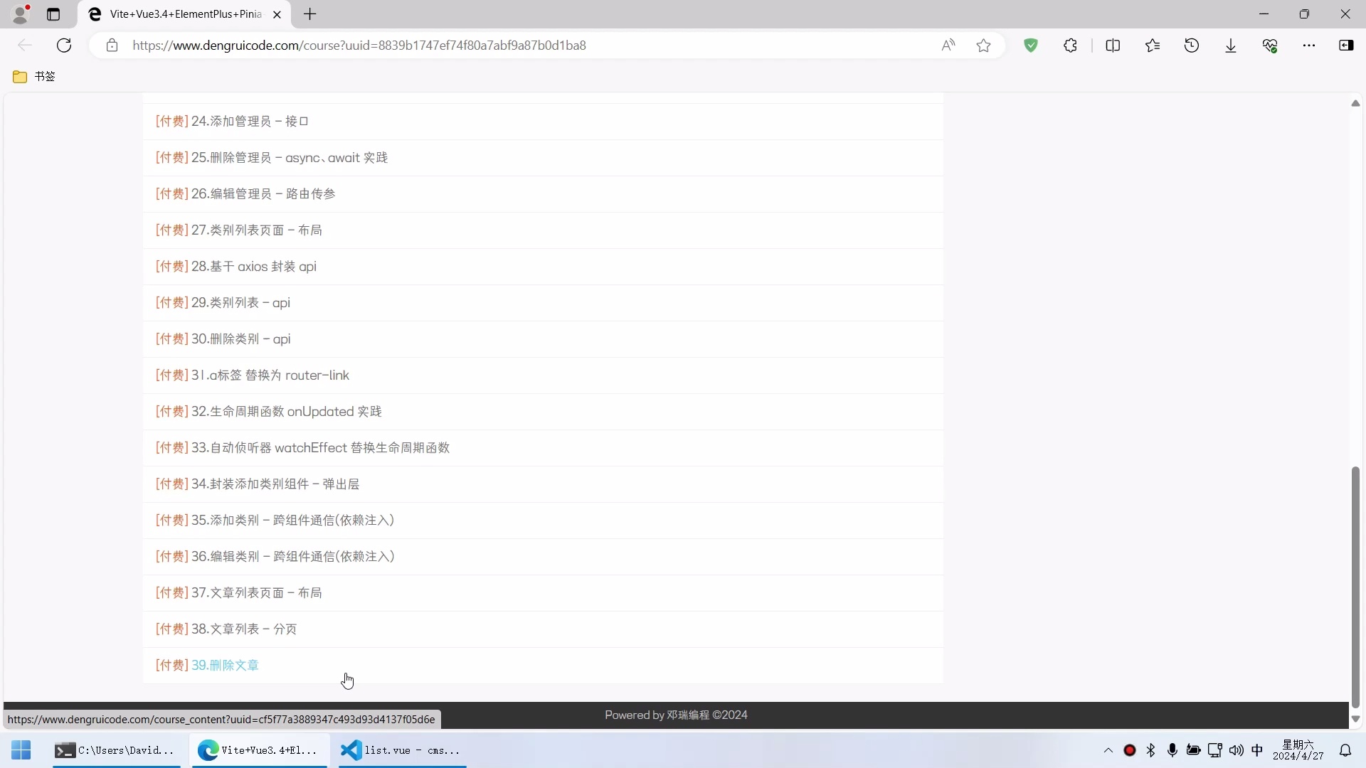The height and width of the screenshot is (768, 1366).
Task: Open the AdGuard shield extension icon
Action: (1032, 45)
